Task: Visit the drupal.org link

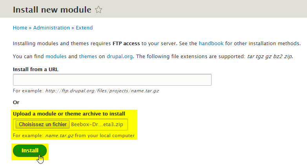Action: click(x=120, y=57)
